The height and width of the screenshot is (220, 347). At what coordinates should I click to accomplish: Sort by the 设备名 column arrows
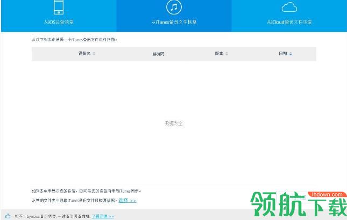(94, 54)
